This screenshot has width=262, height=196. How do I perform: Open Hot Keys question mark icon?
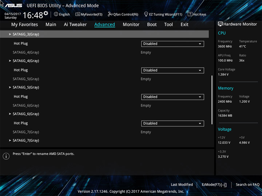(x=190, y=14)
